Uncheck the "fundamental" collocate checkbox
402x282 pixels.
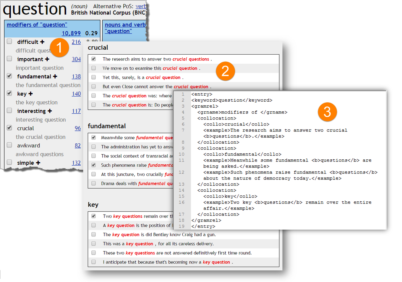tap(9, 76)
